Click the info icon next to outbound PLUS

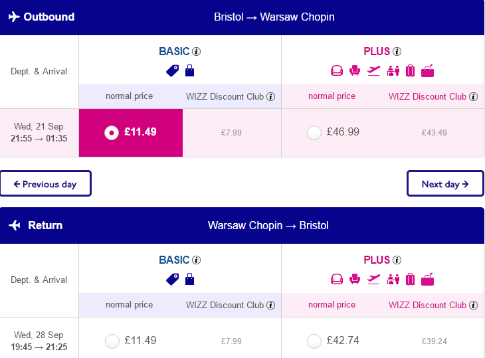pyautogui.click(x=397, y=51)
